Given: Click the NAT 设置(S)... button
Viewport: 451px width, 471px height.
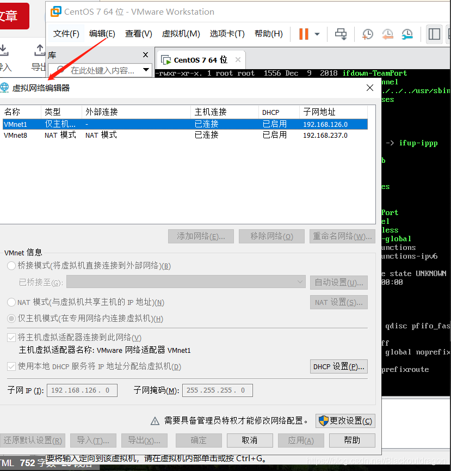Looking at the screenshot, I should pyautogui.click(x=339, y=302).
